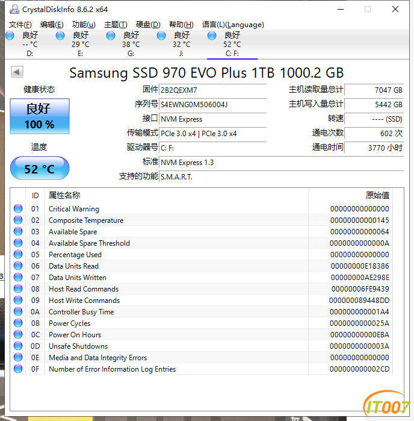Click status circle for Percentage Used
The image size is (414, 421).
(x=18, y=255)
